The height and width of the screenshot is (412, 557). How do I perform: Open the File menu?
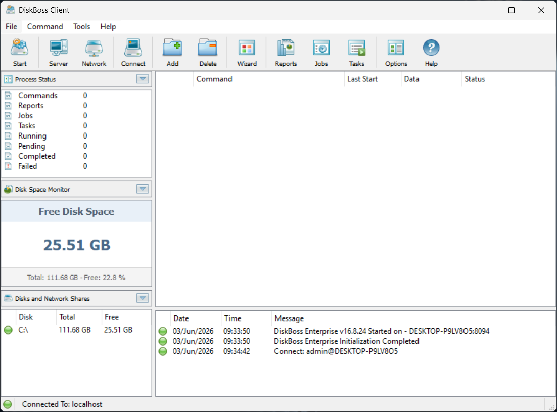pos(11,27)
